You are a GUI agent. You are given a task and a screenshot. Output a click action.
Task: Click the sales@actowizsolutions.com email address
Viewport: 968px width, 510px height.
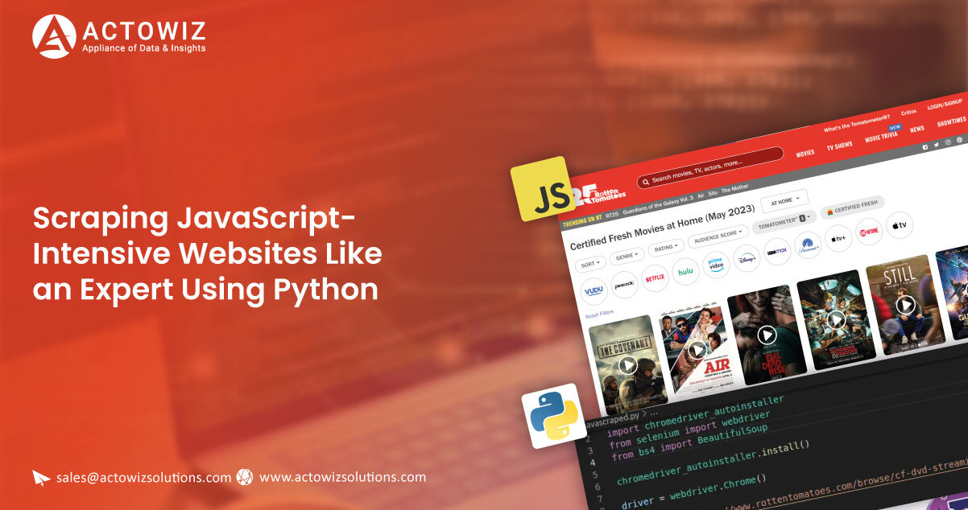tap(144, 477)
